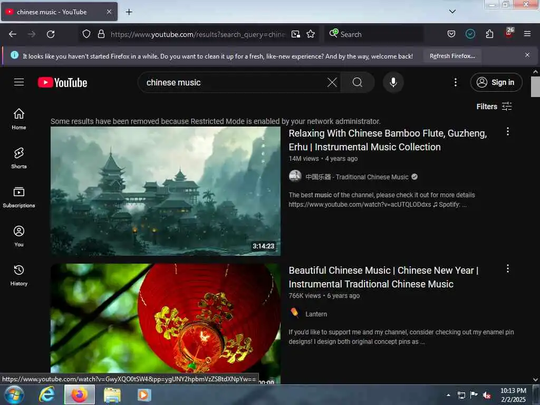The image size is (540, 405).
Task: Clear the search query with the X
Action: click(x=332, y=82)
